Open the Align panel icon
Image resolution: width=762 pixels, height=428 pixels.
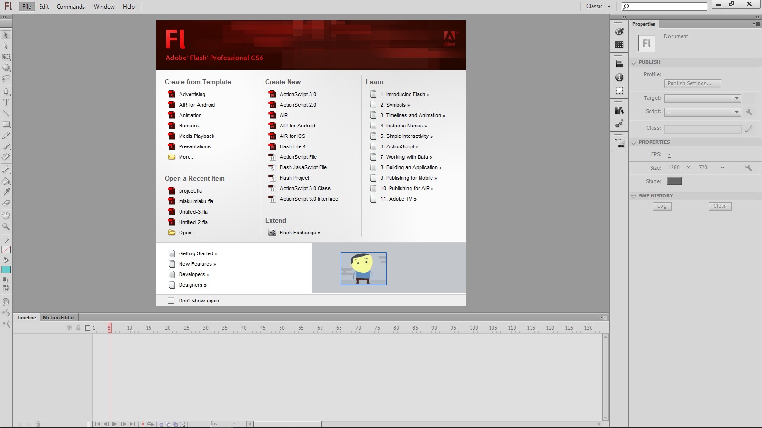(x=619, y=63)
